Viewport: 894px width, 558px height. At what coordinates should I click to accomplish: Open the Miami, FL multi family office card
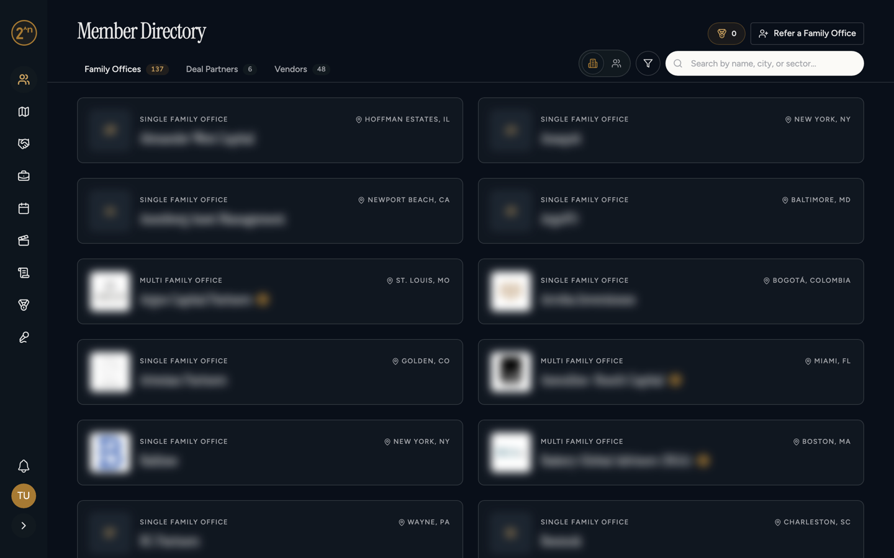coord(670,372)
